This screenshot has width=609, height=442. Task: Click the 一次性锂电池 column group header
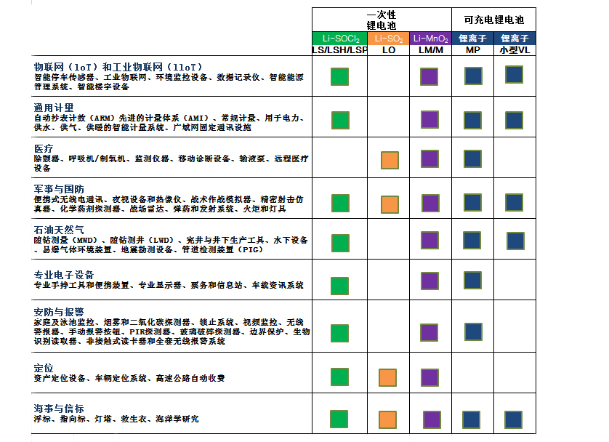pyautogui.click(x=382, y=20)
